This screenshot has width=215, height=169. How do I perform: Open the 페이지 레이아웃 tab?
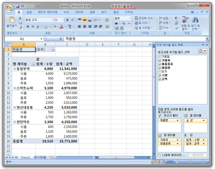48,12
